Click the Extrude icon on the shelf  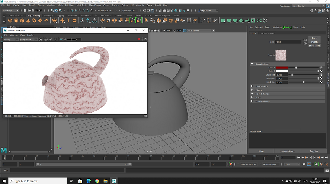[x=147, y=20]
